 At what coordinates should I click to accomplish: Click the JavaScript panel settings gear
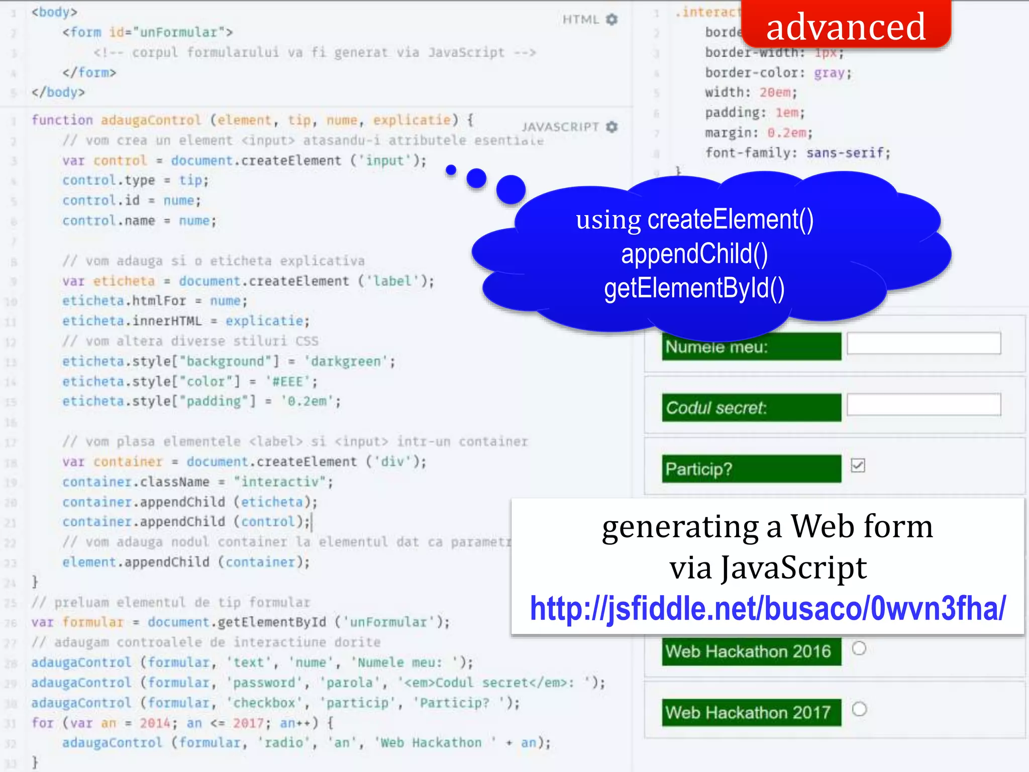(x=611, y=127)
